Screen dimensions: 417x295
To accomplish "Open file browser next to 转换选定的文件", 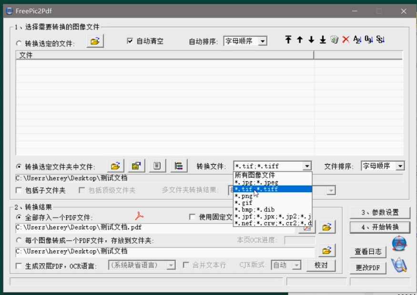I will (x=95, y=41).
